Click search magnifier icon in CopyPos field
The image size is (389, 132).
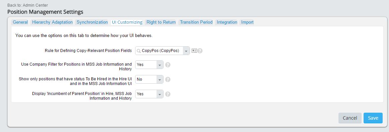pyautogui.click(x=139, y=51)
